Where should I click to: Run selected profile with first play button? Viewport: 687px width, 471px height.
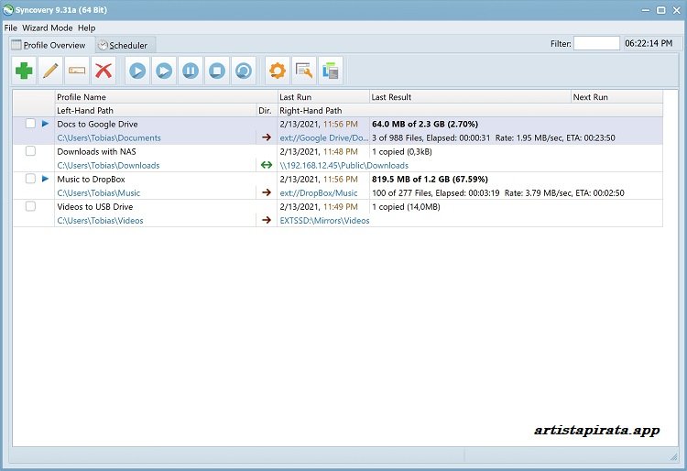click(137, 71)
